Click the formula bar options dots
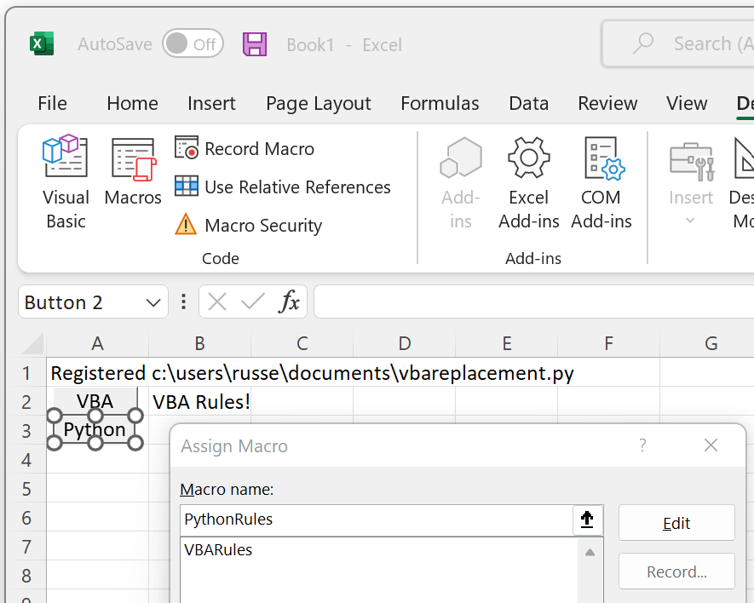This screenshot has width=754, height=603. 183,302
